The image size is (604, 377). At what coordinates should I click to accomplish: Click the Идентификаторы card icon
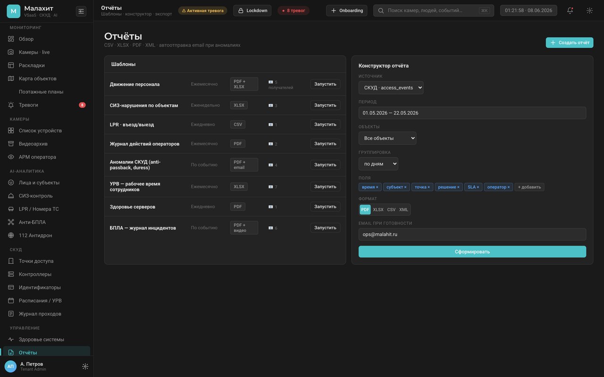coord(11,287)
